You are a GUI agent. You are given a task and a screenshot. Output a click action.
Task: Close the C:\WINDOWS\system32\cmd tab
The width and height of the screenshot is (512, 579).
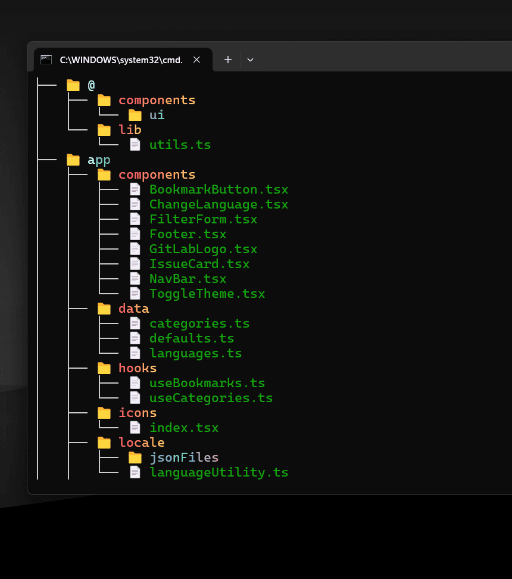point(196,60)
